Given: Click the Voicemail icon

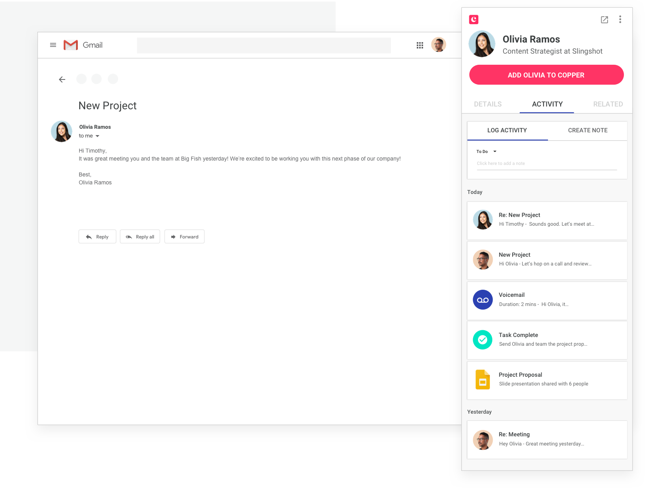Looking at the screenshot, I should (483, 300).
